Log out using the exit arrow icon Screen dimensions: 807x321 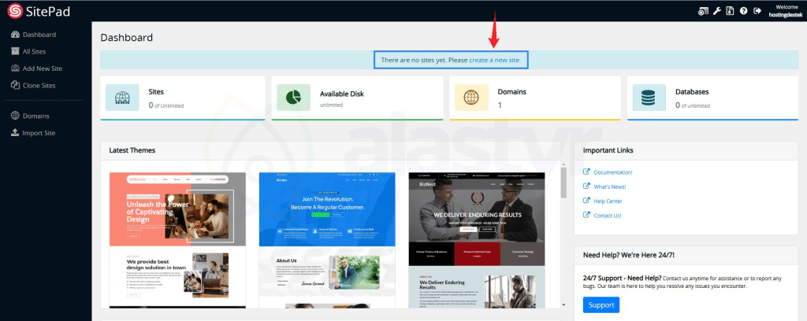click(x=757, y=11)
